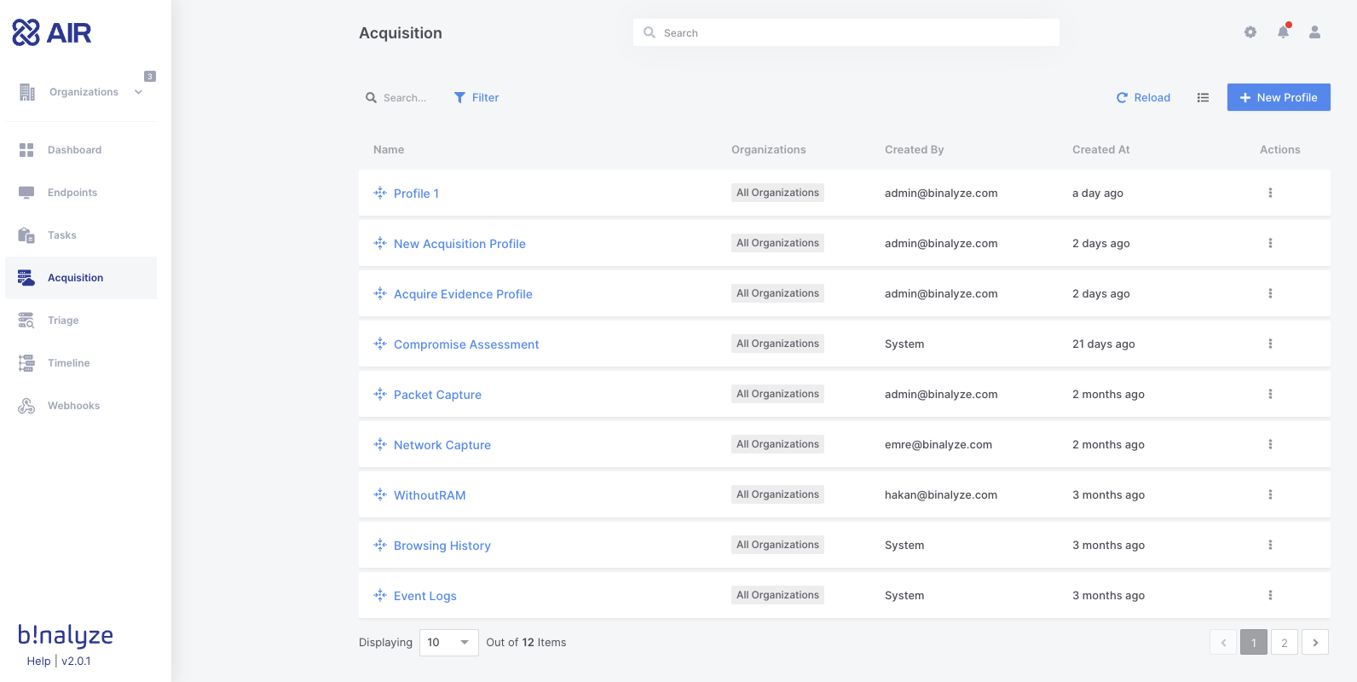Go to page 2 of results
The image size is (1357, 682).
[x=1285, y=643]
